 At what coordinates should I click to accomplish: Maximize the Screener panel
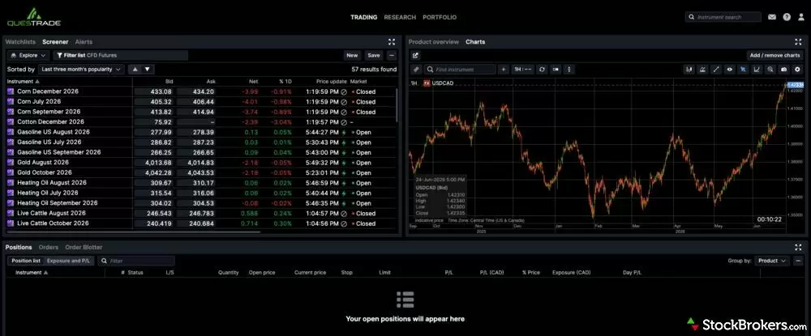click(x=392, y=42)
